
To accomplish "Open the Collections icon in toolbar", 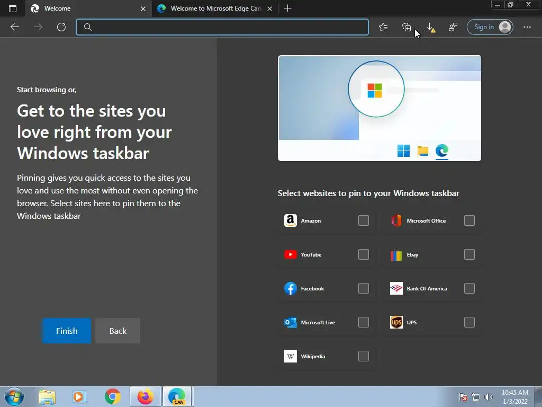I will 406,27.
